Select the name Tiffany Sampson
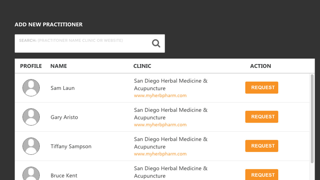 click(71, 146)
